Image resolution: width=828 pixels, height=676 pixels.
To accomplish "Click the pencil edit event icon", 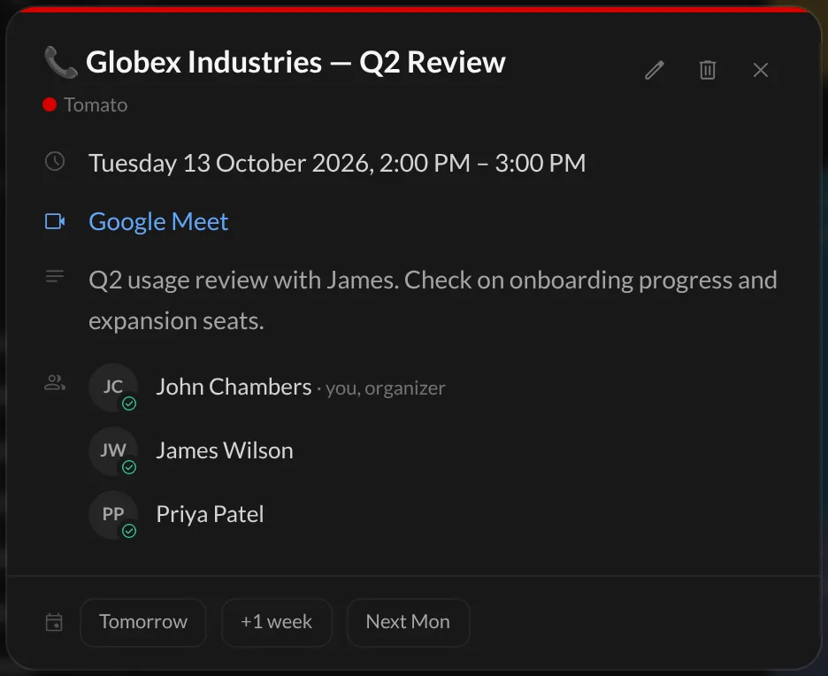I will pos(655,70).
